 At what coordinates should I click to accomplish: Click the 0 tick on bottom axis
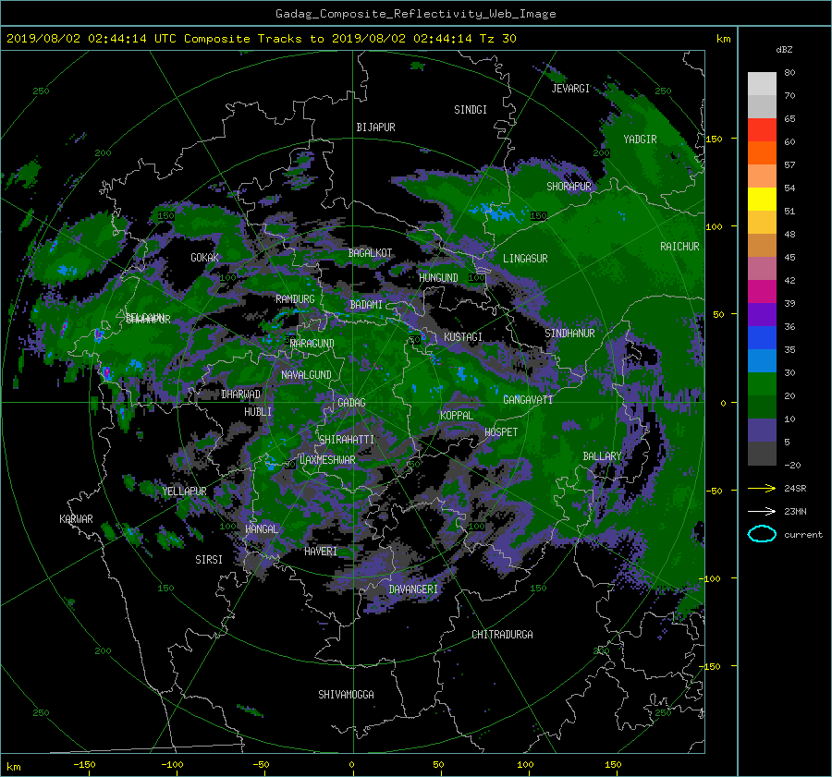click(x=351, y=765)
